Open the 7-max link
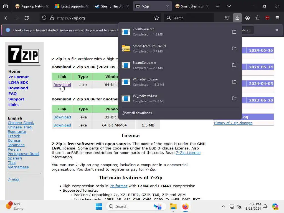The image size is (284, 213). (x=13, y=179)
